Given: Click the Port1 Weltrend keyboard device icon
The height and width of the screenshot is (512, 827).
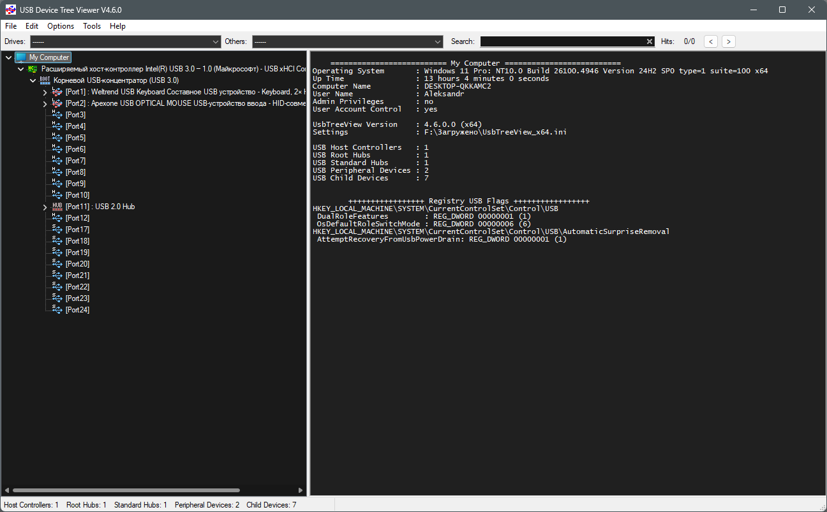Looking at the screenshot, I should [x=57, y=92].
